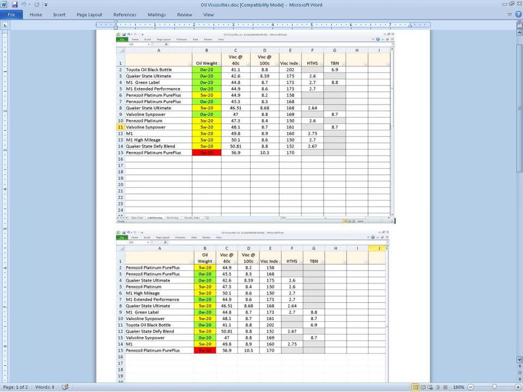Open word count via Words: 0
This screenshot has width=523, height=392.
(x=45, y=387)
